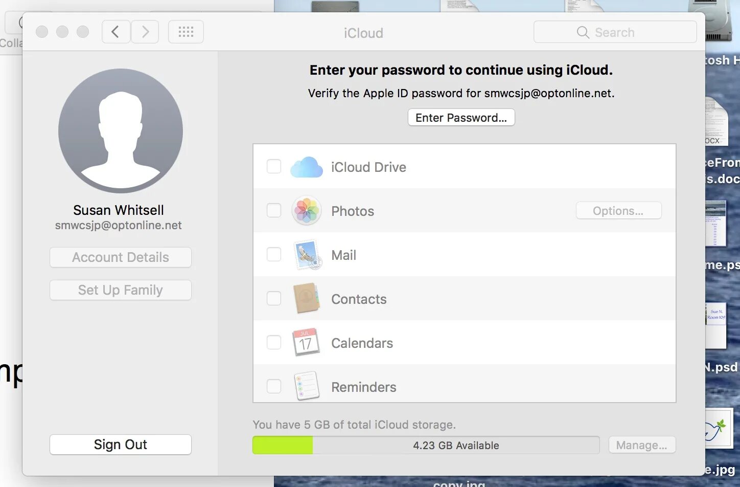740x487 pixels.
Task: Enable the Photos checkbox
Action: click(x=274, y=210)
